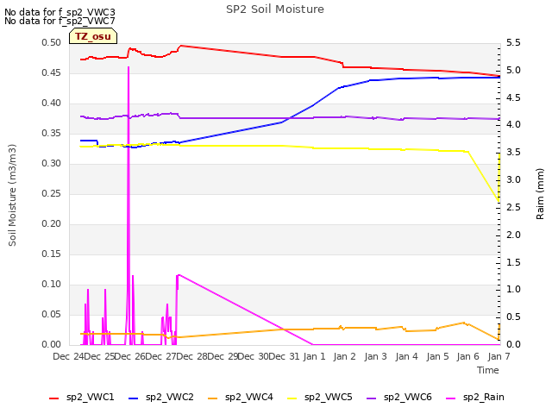The height and width of the screenshot is (414, 552).
Task: Click the Jan 7 x-axis tick label
Action: (x=499, y=356)
